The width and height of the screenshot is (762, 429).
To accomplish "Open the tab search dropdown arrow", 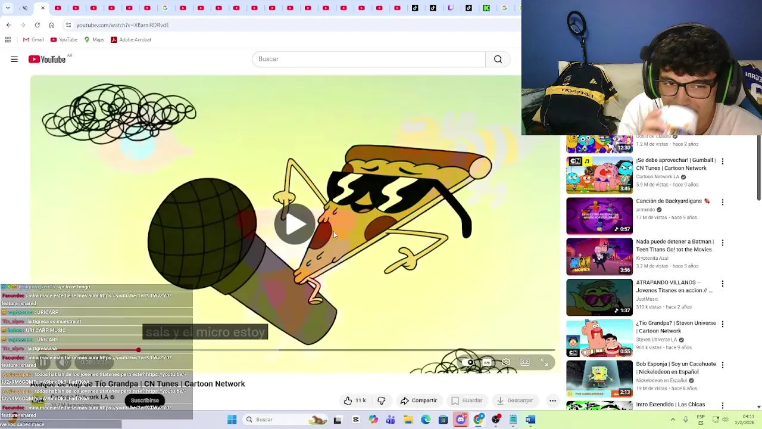I will click(8, 8).
